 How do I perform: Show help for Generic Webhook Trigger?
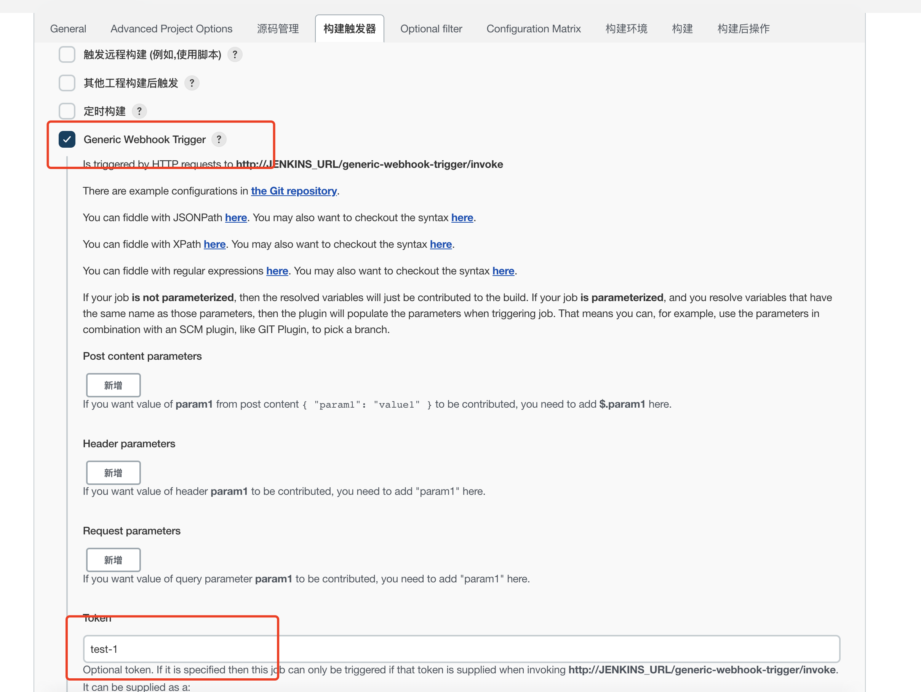219,139
